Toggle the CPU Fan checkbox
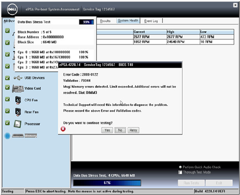This screenshot has width=240, height=195. point(7,99)
